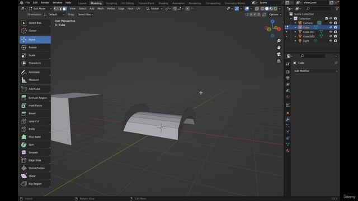This screenshot has width=358, height=201.
Task: Toggle camera view icon in viewport
Action: (x=279, y=54)
